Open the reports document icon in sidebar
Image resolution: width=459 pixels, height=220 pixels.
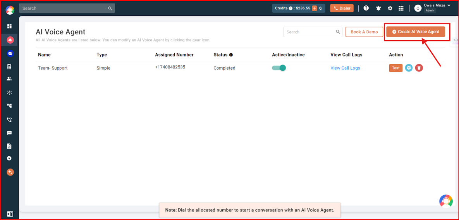tap(9, 146)
